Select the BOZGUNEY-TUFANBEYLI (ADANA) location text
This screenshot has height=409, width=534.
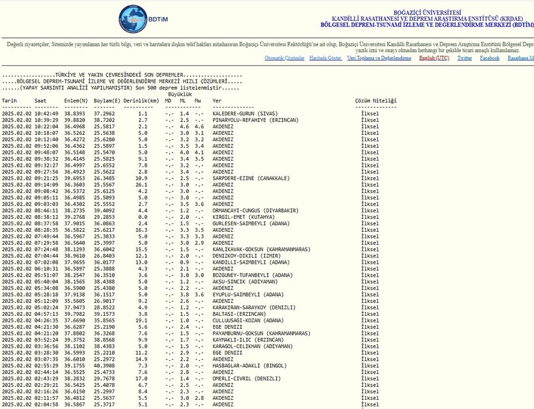pos(253,275)
